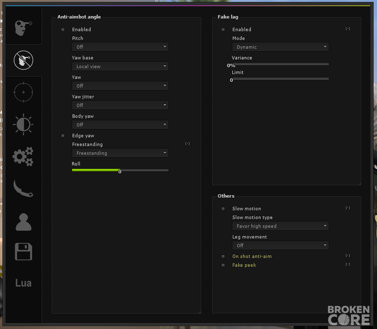Click the Edge yaw label
The width and height of the screenshot is (377, 329).
[x=83, y=136]
